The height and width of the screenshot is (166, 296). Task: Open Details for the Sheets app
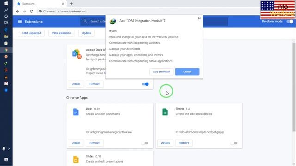pyautogui.click(x=166, y=143)
